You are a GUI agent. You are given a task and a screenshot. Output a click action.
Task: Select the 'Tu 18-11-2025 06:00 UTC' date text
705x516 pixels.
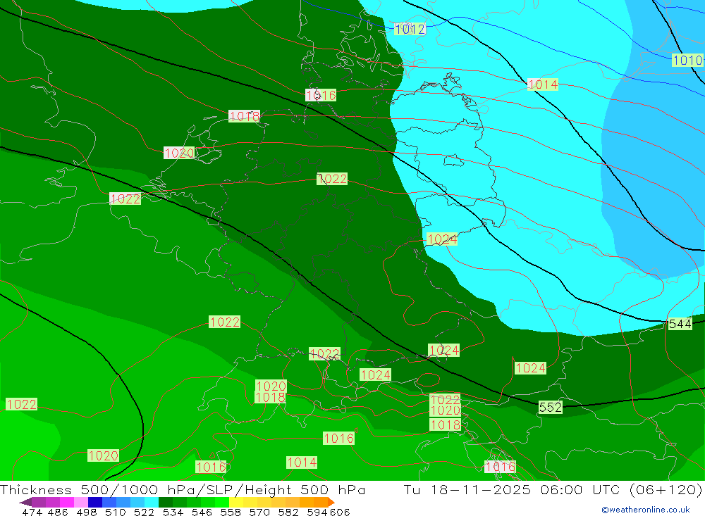(513, 489)
